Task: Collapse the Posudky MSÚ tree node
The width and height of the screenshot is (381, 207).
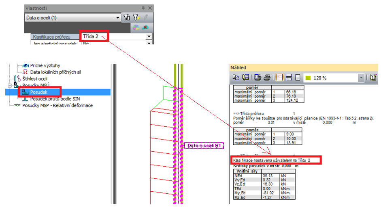Action: [x=9, y=86]
